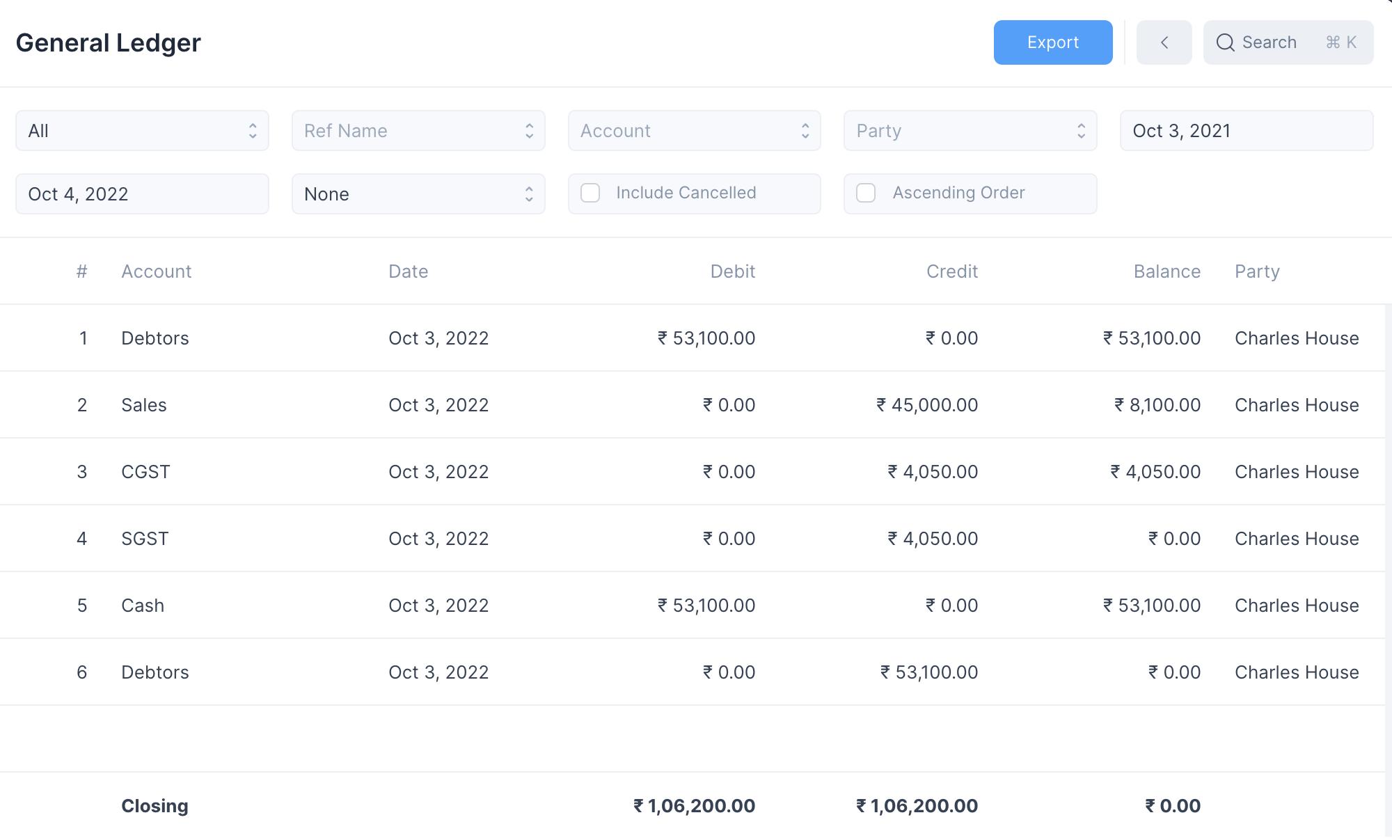
Task: Click the Search shortcut label ⌘ K
Action: click(1340, 42)
